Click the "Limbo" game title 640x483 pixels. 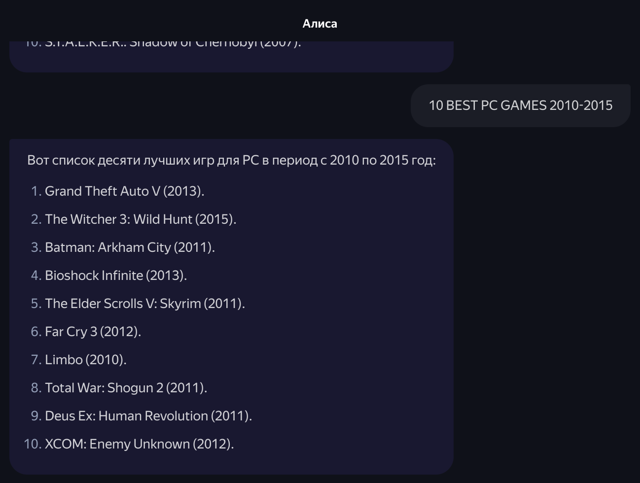pos(64,360)
